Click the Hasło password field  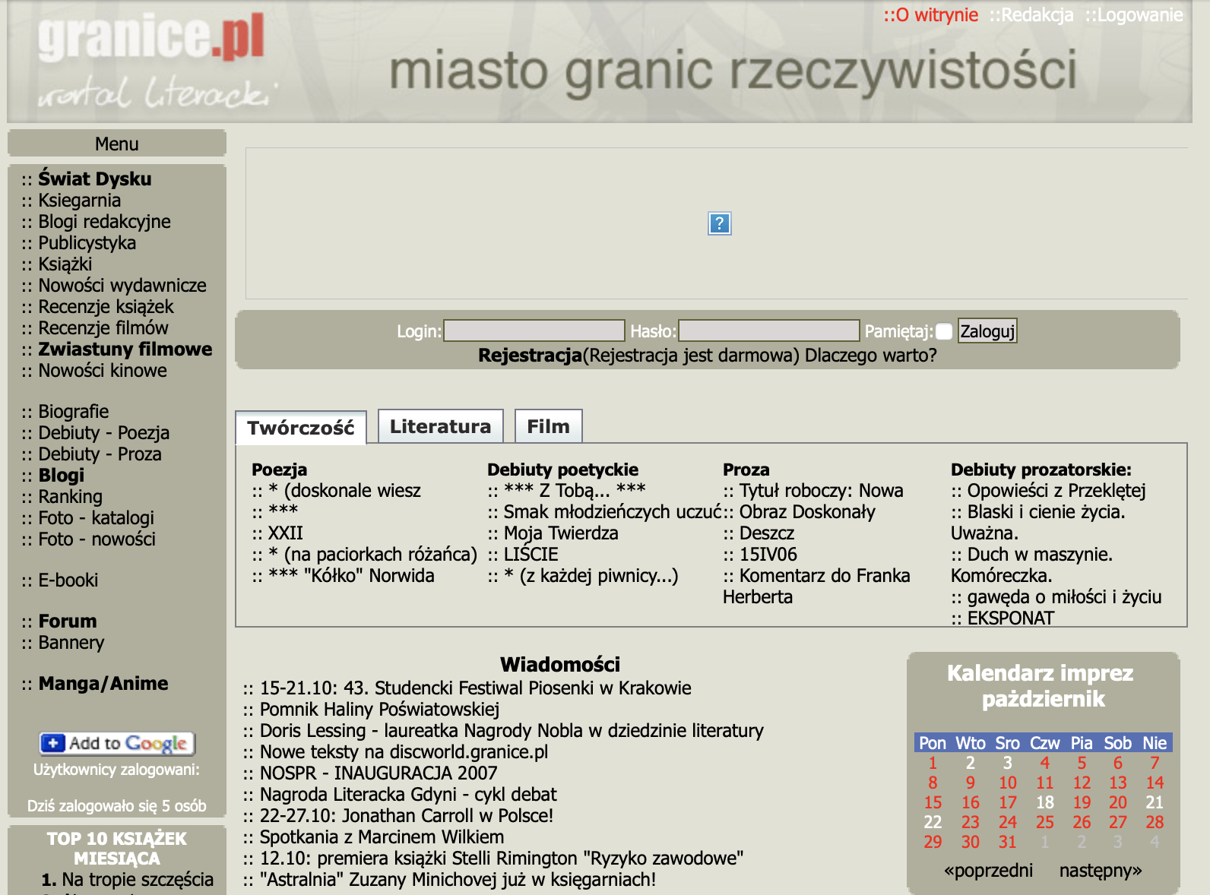pos(768,331)
